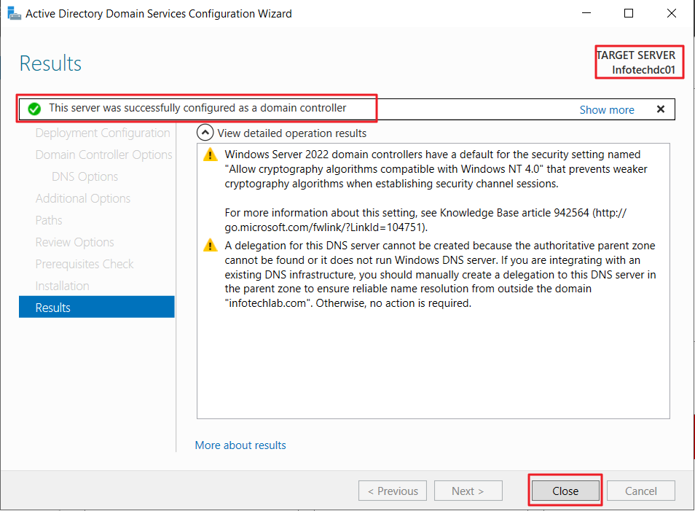The width and height of the screenshot is (695, 511).
Task: Click the Infotechdc01 target server name
Action: 643,70
